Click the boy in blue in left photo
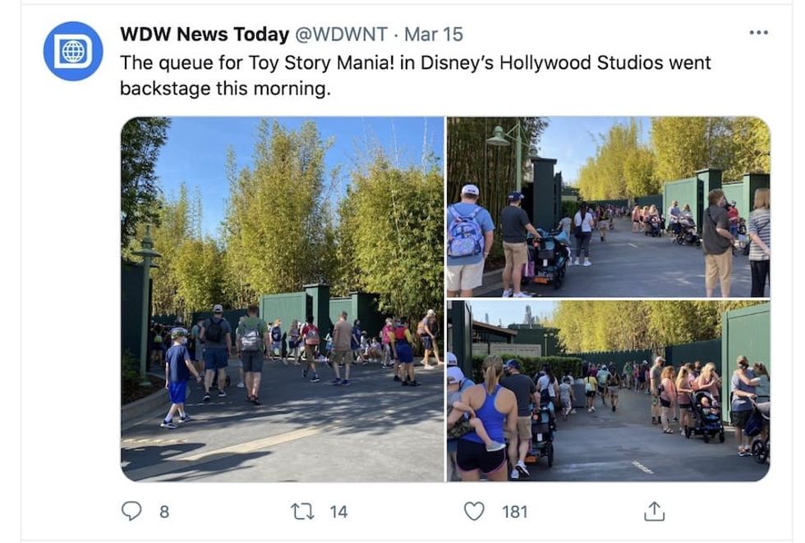Viewport: 805px width, 543px height. (178, 378)
